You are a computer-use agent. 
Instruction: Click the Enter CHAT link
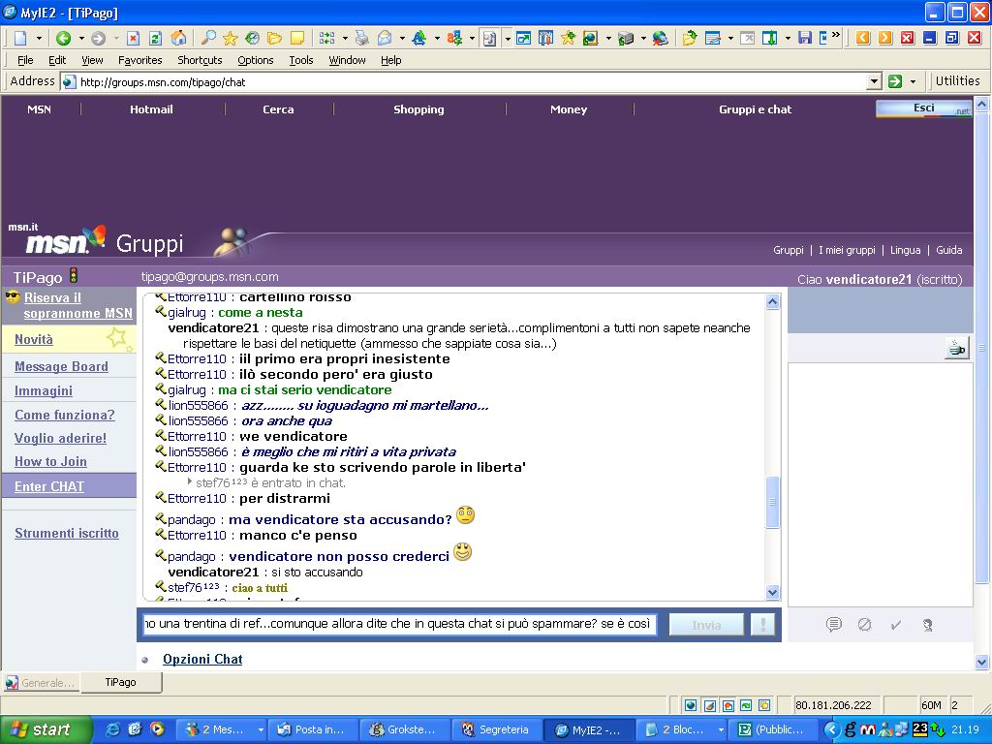49,486
